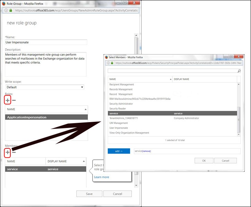Click the minus icon to remove a role

14,100
